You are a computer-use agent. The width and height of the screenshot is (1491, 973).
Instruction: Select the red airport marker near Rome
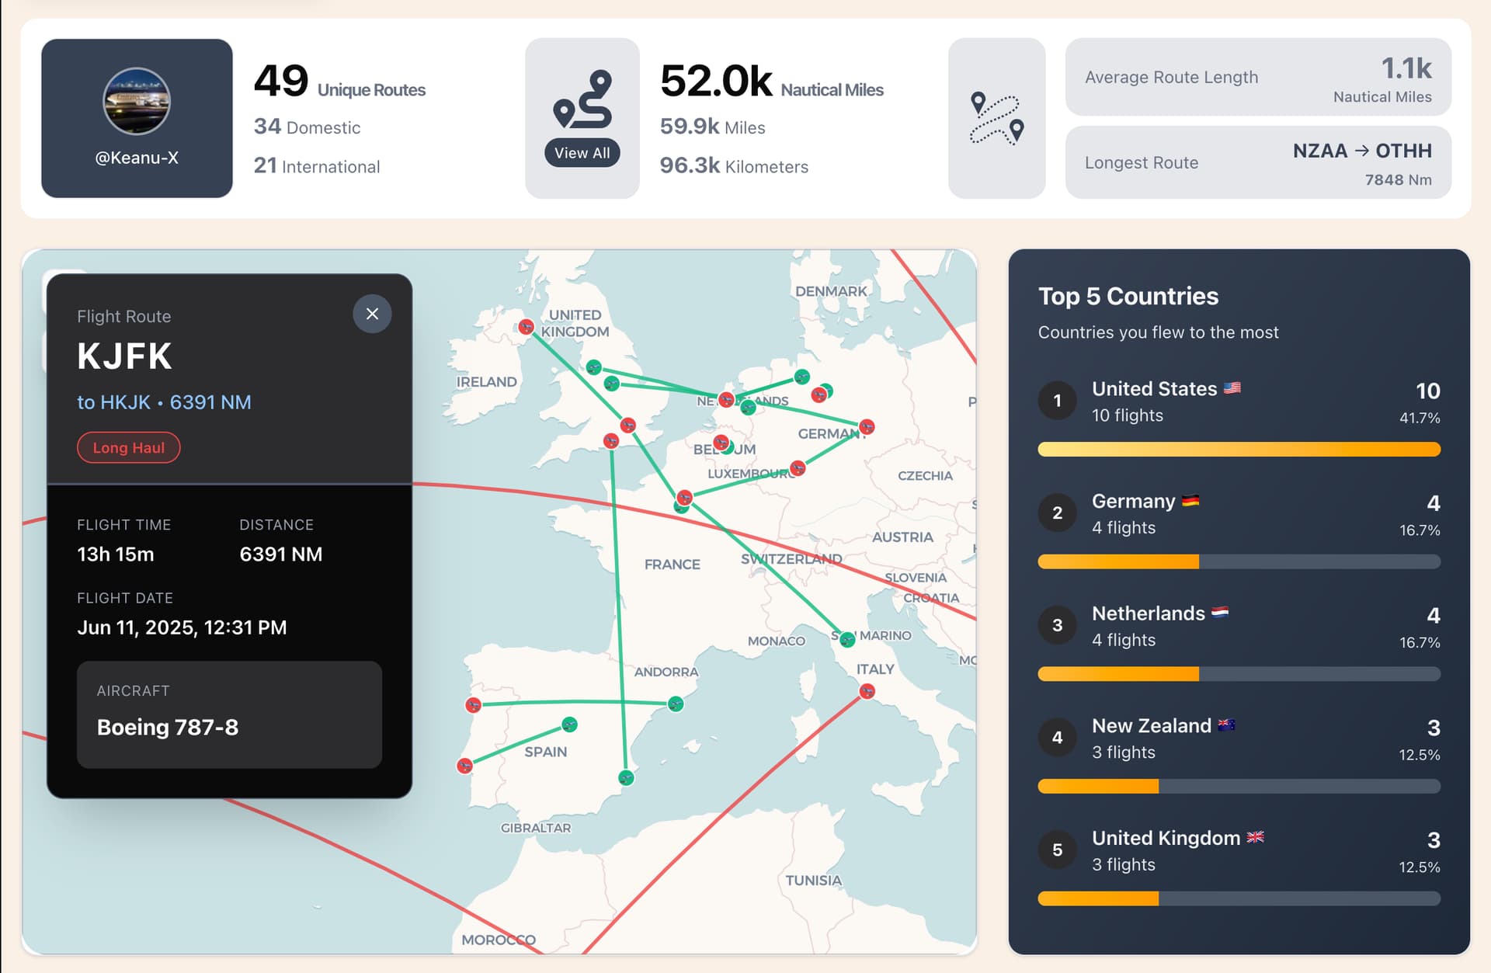(867, 691)
